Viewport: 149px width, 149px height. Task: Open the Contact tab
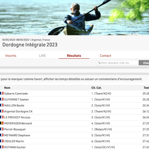(x=105, y=56)
